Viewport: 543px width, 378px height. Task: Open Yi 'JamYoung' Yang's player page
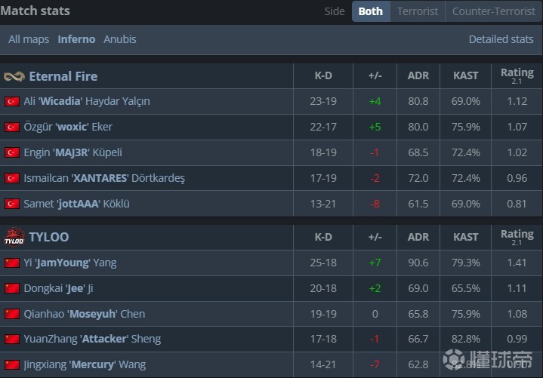click(69, 263)
